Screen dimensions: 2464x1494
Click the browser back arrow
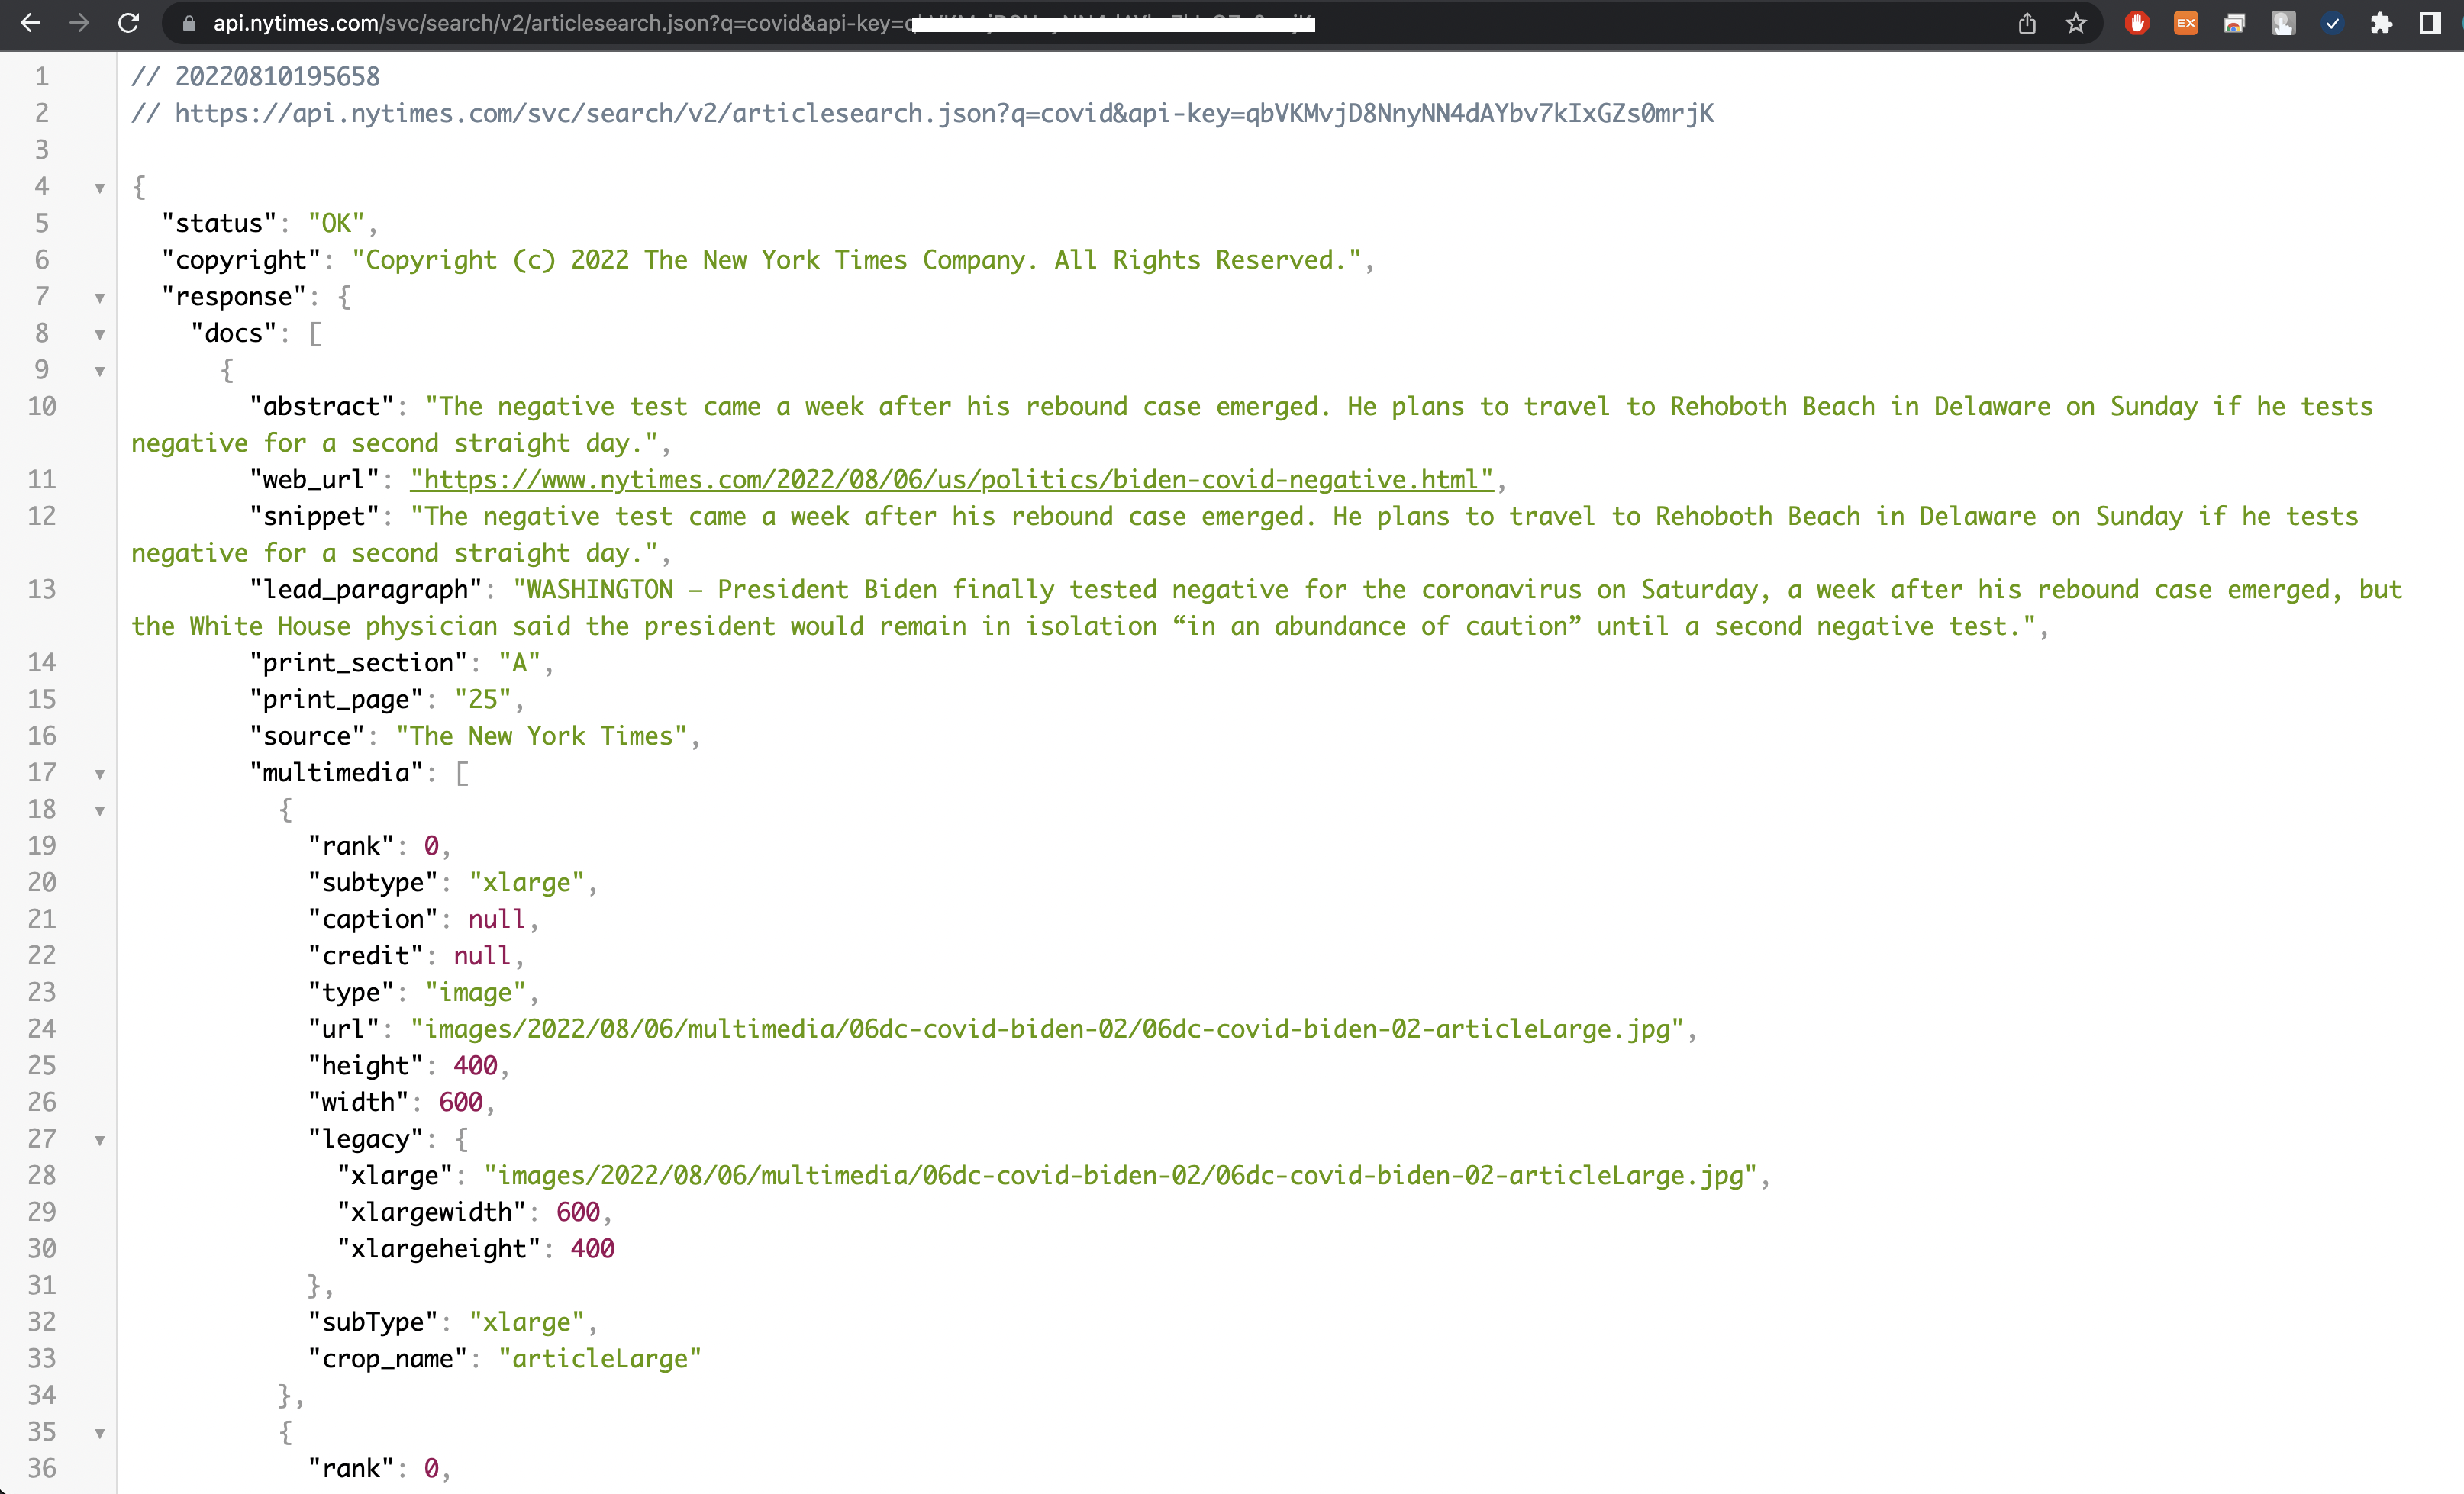tap(30, 23)
